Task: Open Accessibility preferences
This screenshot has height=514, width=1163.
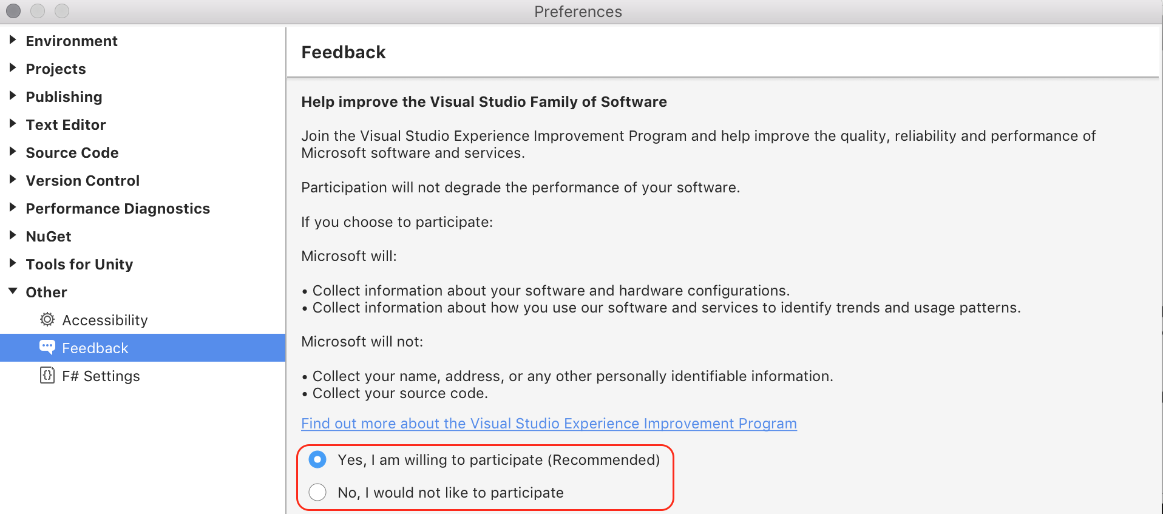Action: tap(105, 320)
